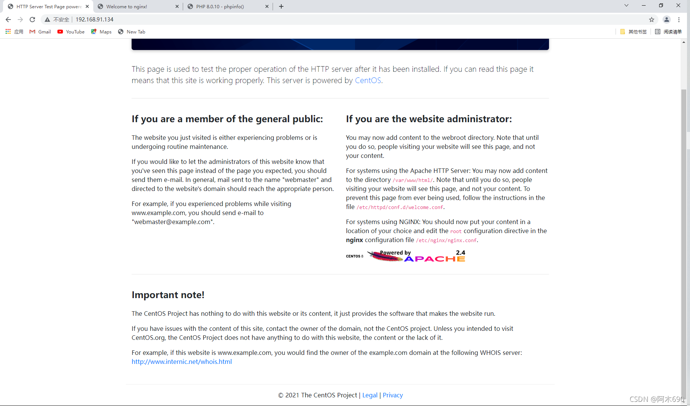Expand the tab search dropdown arrow
This screenshot has height=406, width=690.
(x=626, y=5)
